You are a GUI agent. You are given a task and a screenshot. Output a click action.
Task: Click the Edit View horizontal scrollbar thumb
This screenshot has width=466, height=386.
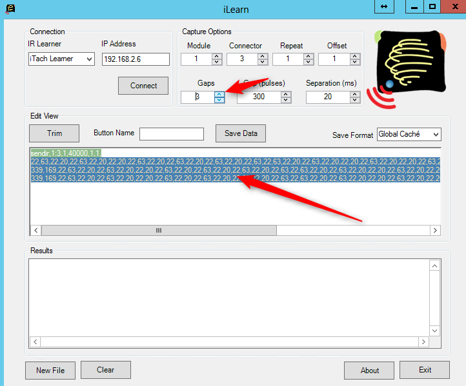click(x=159, y=230)
